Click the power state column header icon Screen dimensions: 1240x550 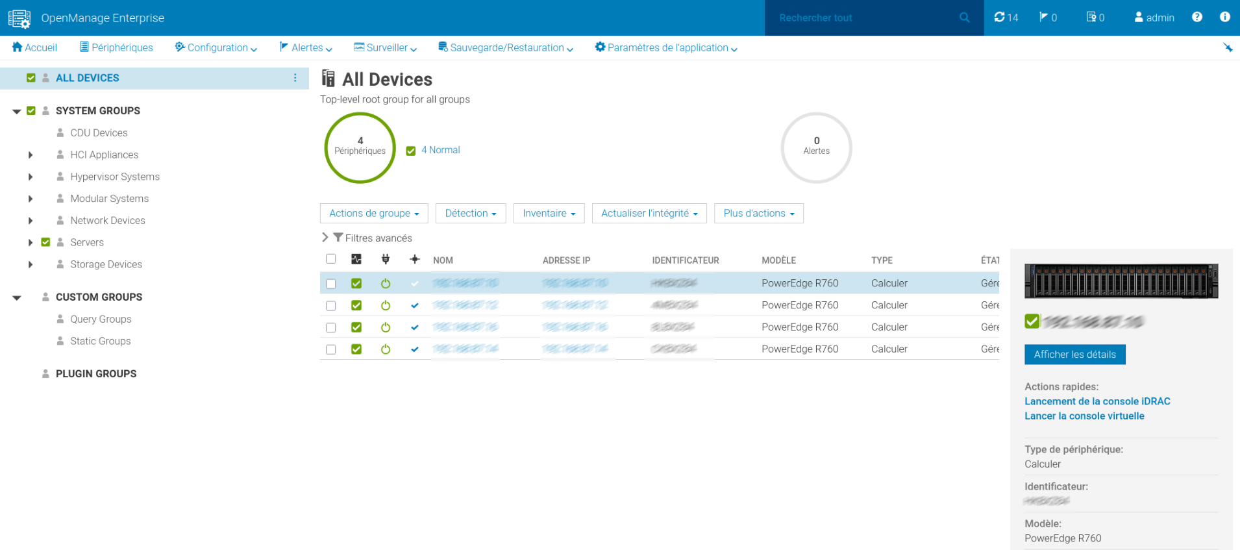386,260
